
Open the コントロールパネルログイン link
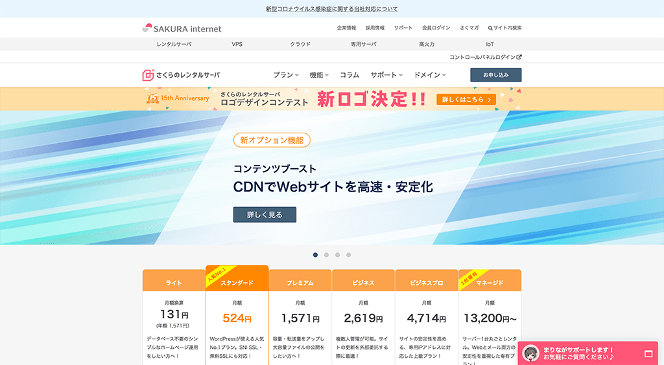(482, 57)
